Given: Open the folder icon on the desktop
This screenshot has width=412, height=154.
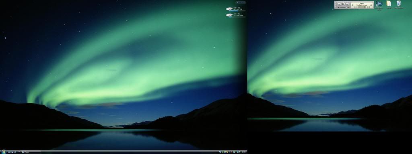Looking at the screenshot, I should click(x=389, y=3).
